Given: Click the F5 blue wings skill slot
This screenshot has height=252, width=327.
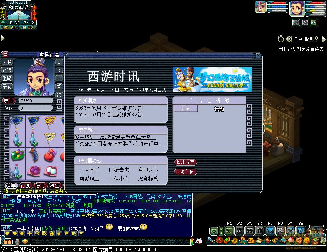Looking at the screenshot, I should pyautogui.click(x=270, y=231).
